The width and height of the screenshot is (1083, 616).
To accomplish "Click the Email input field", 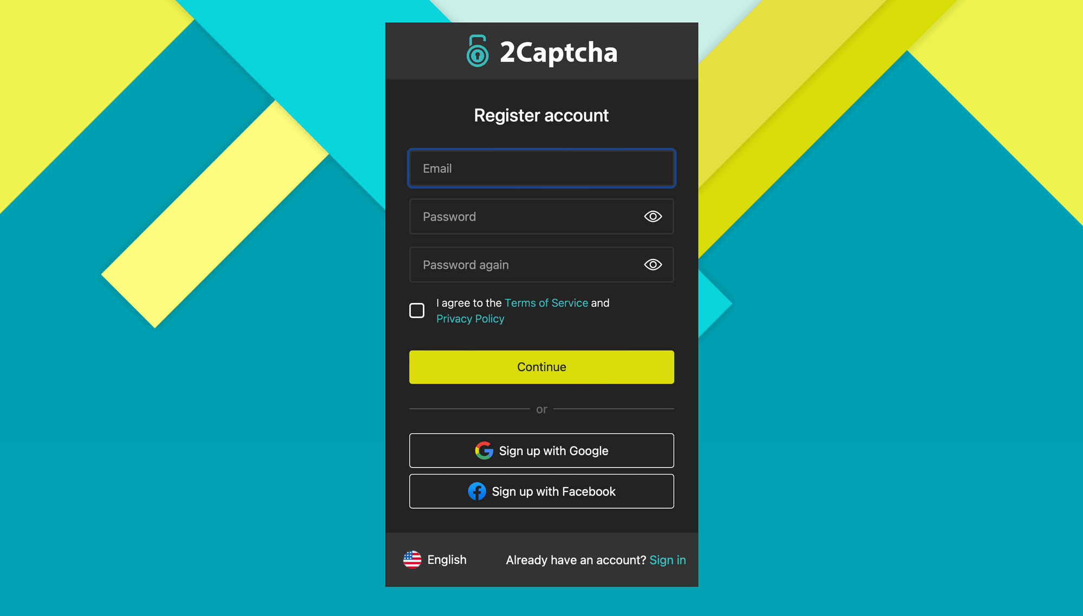I will 541,167.
